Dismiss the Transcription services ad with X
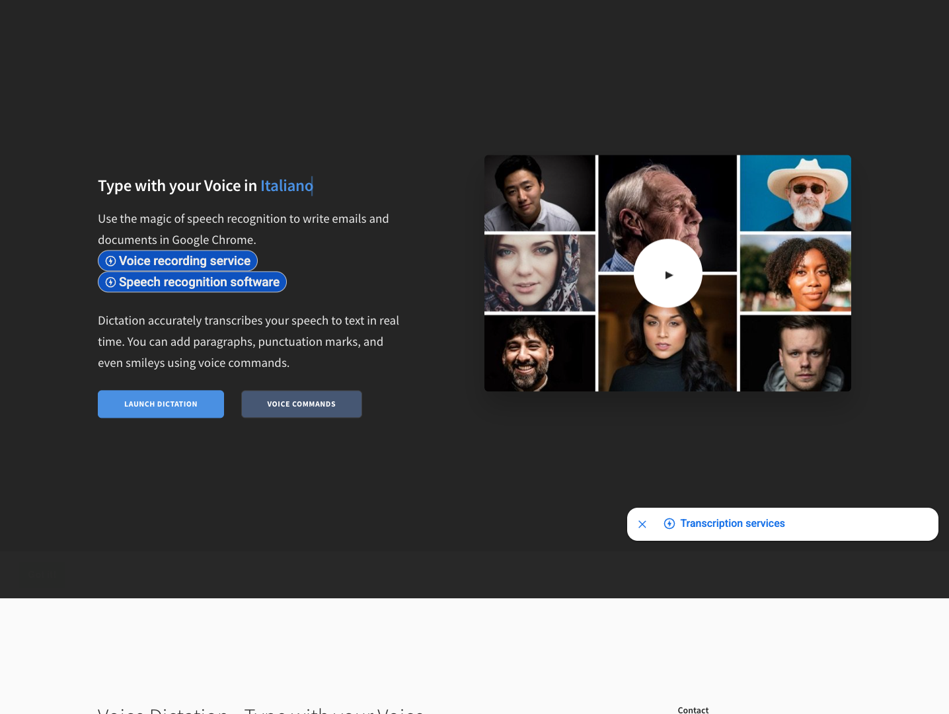The width and height of the screenshot is (949, 714). click(642, 524)
